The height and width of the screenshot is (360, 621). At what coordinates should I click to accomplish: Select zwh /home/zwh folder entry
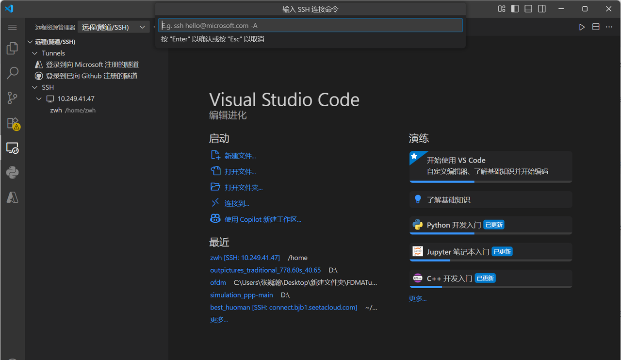click(73, 110)
